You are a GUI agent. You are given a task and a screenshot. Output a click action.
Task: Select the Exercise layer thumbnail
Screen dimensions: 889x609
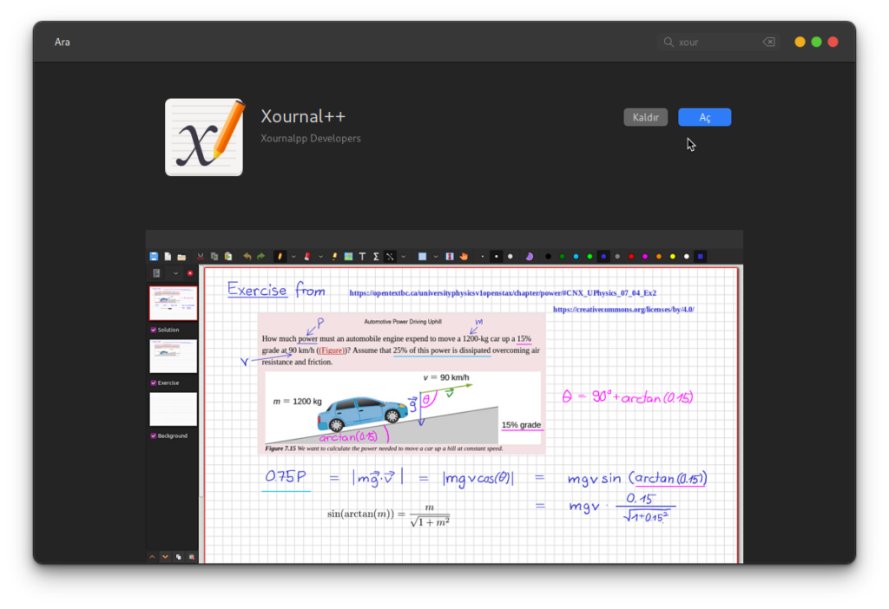click(x=173, y=356)
